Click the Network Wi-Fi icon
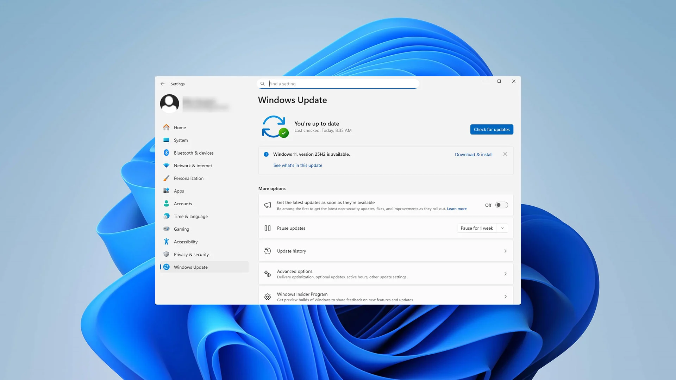Viewport: 676px width, 380px height. coord(167,166)
